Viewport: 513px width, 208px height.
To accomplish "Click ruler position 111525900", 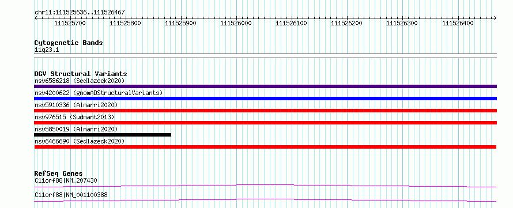I will [x=180, y=23].
